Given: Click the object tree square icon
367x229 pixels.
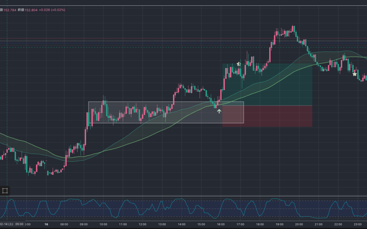Looking at the screenshot, I should [x=5, y=191].
